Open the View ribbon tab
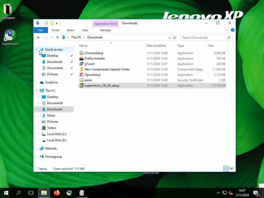264x198 pixels. 85,30
